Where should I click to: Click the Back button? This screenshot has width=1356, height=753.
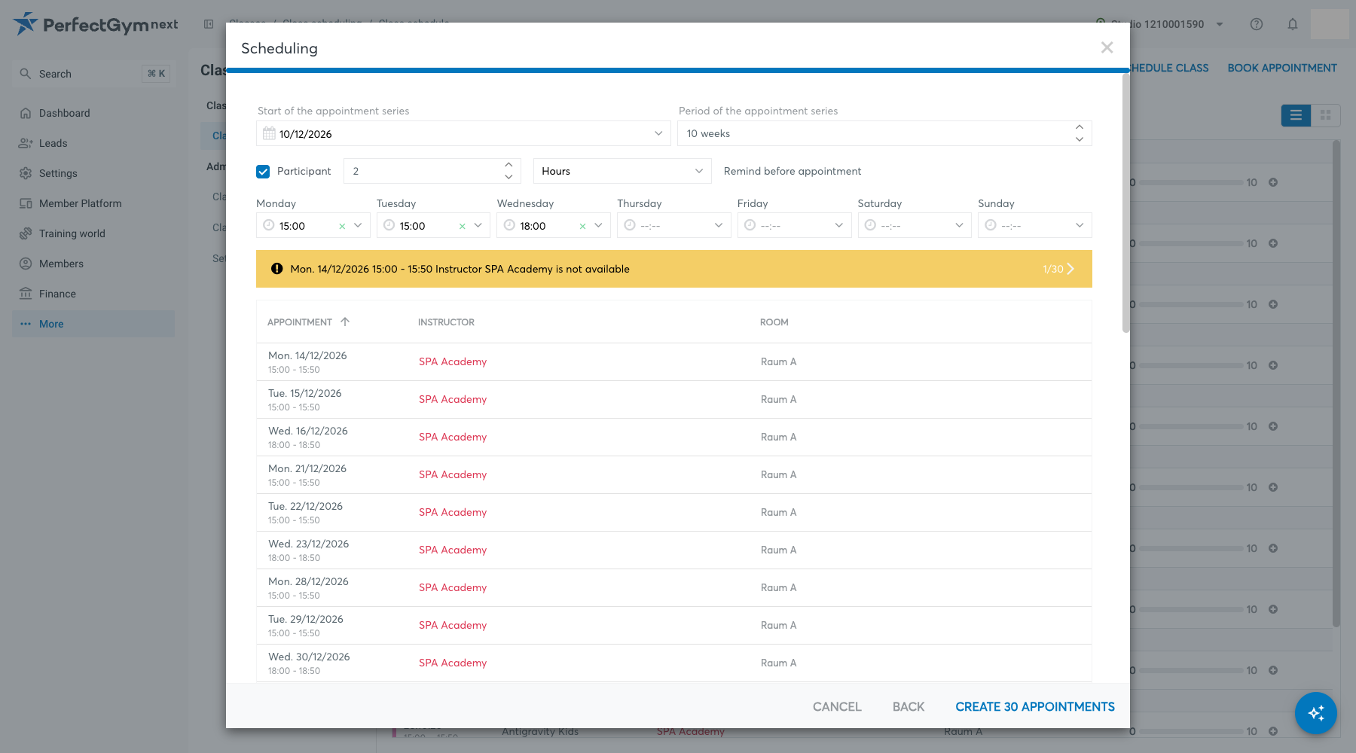tap(909, 706)
